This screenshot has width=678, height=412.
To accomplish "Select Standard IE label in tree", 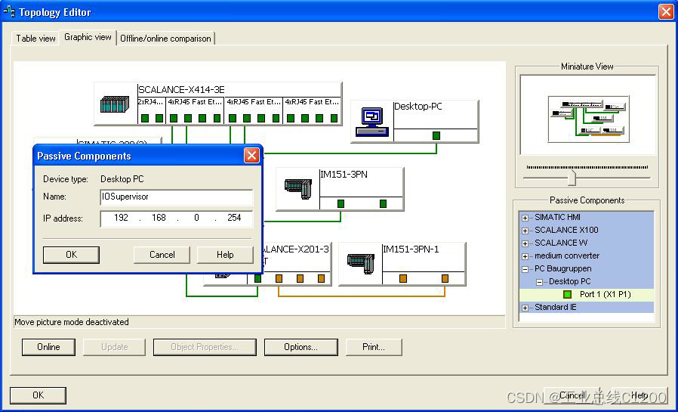I will 556,307.
